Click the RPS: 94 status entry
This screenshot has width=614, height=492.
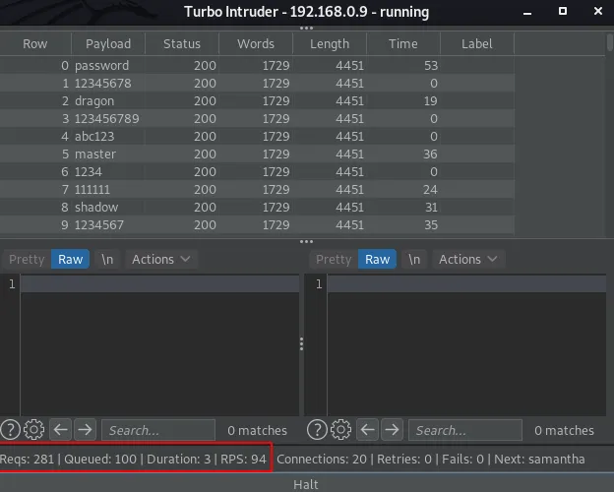coord(243,460)
